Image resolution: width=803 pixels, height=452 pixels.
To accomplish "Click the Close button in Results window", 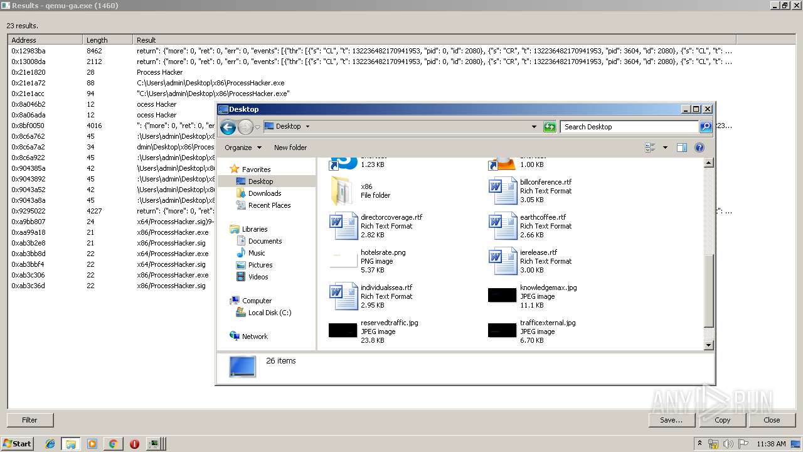I will (x=772, y=420).
